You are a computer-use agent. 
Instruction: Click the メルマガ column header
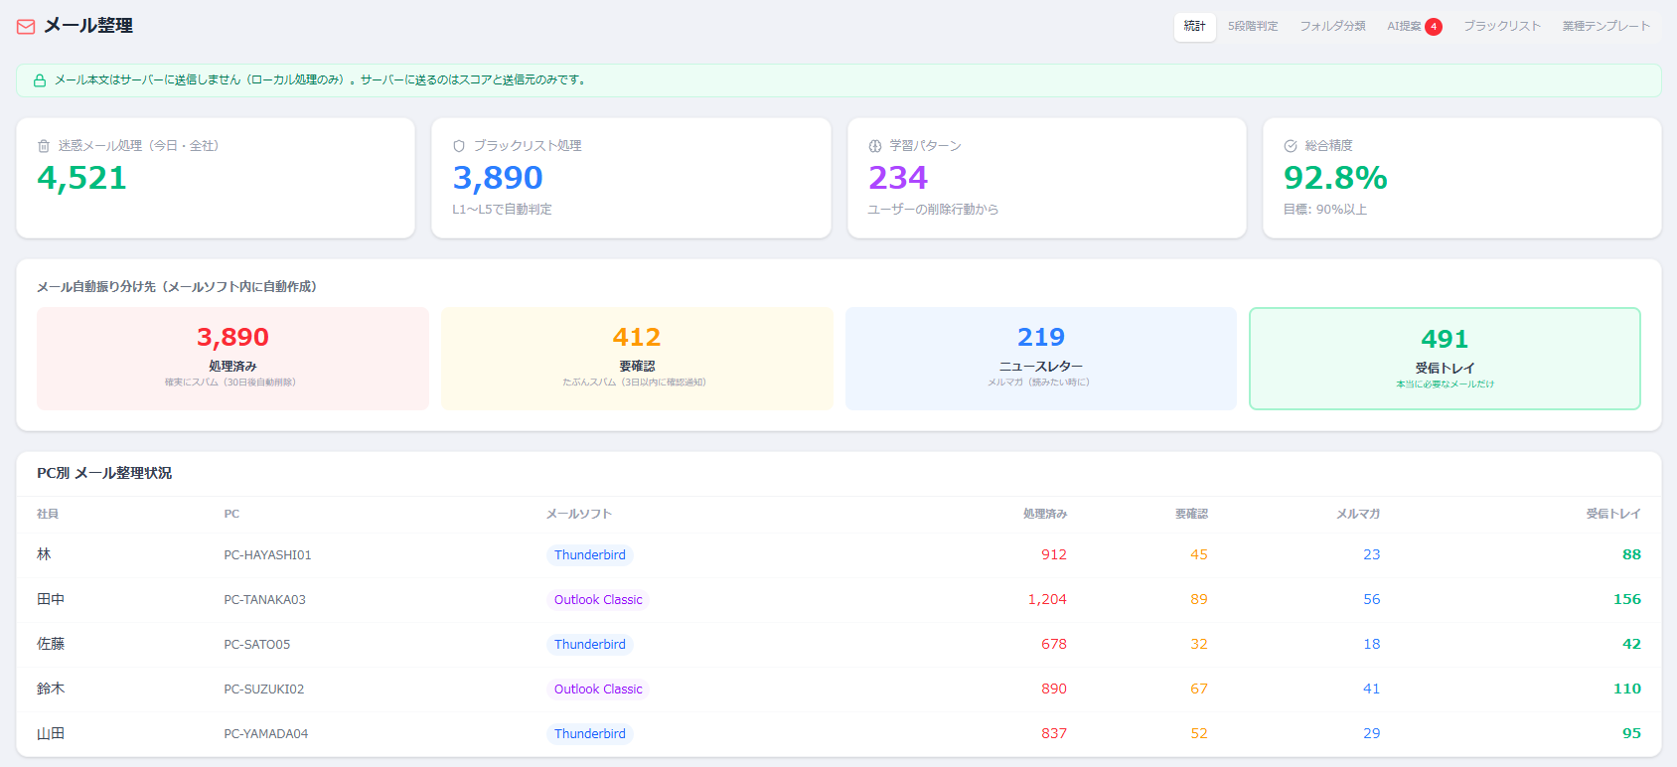(1358, 514)
